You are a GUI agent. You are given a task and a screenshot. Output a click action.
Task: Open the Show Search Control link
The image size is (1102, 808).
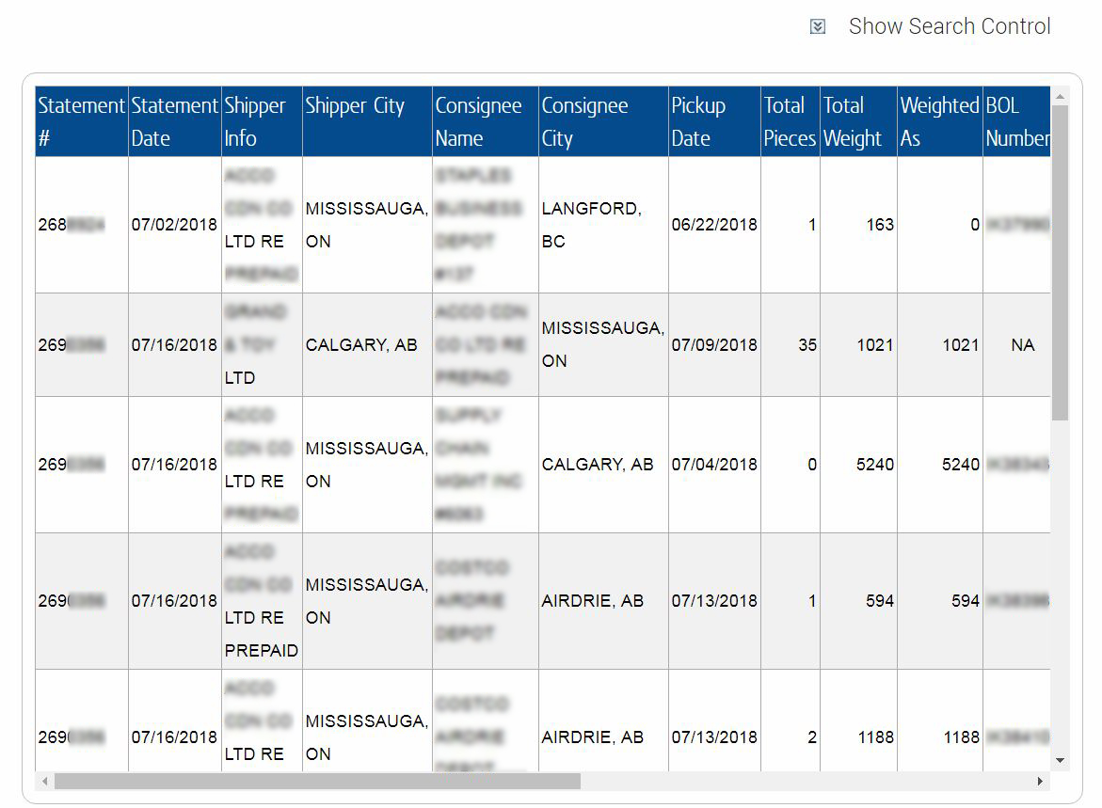click(x=950, y=26)
